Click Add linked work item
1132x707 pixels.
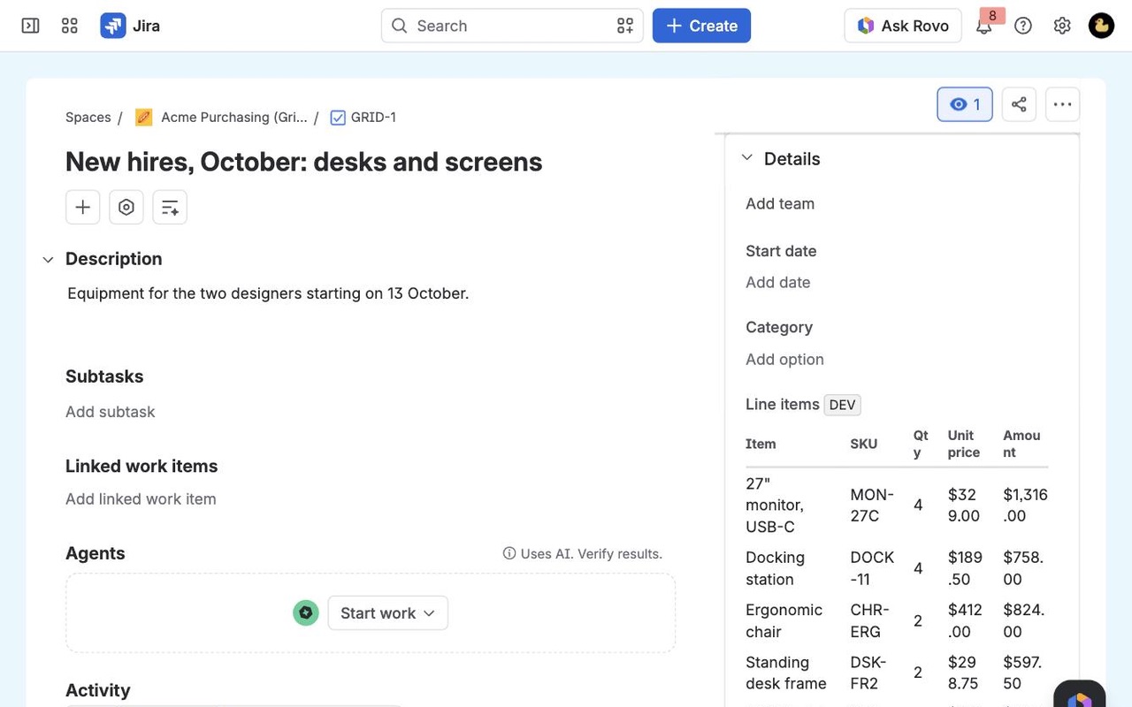(141, 498)
